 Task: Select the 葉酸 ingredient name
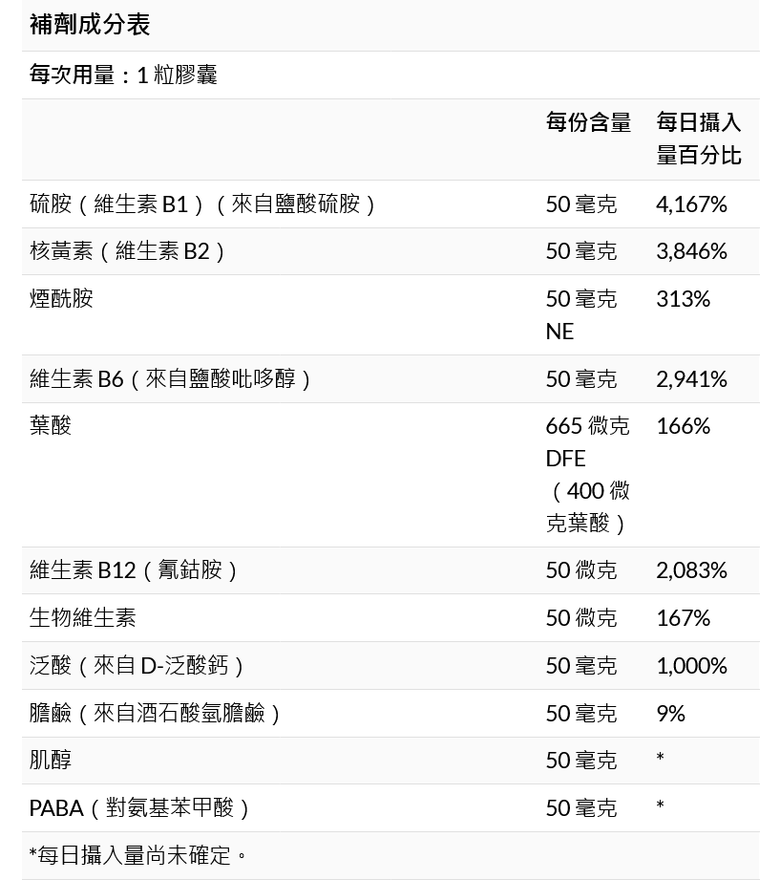click(51, 426)
